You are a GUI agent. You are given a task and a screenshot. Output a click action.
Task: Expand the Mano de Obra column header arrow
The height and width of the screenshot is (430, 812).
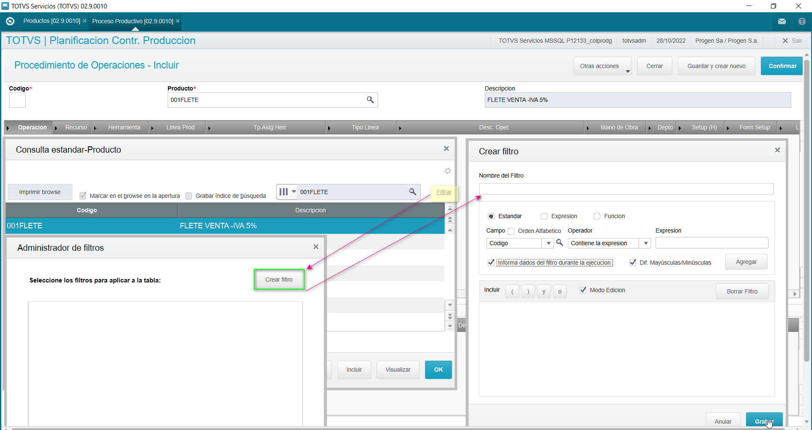coord(588,128)
